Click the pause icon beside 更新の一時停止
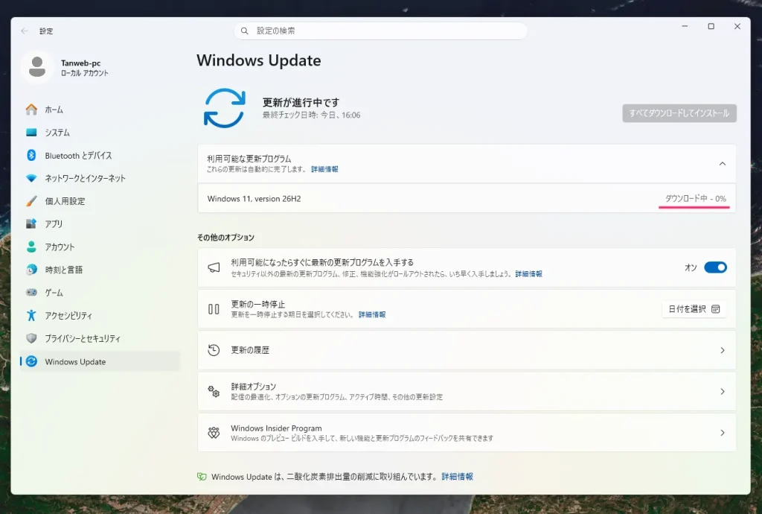Viewport: 762px width, 514px height. pyautogui.click(x=214, y=309)
